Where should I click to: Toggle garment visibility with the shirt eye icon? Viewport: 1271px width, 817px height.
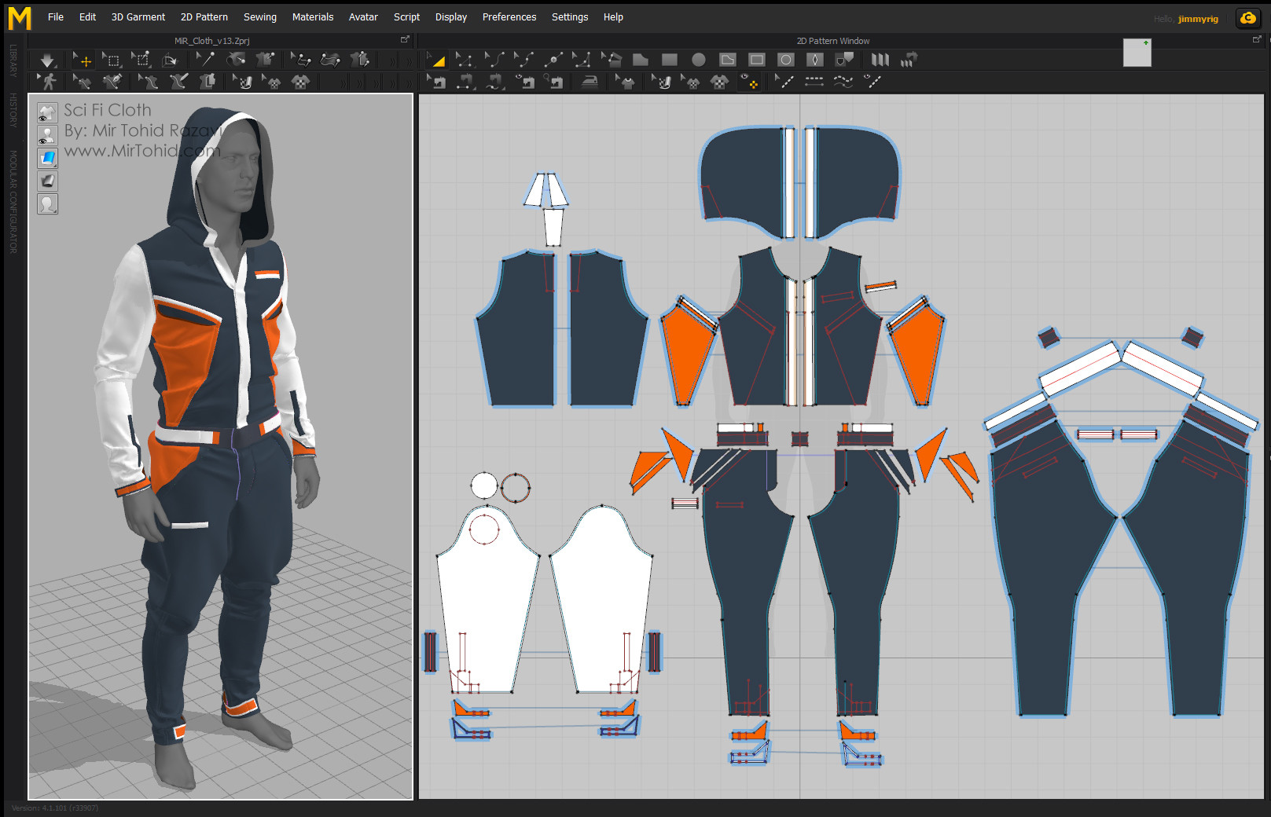[47, 112]
